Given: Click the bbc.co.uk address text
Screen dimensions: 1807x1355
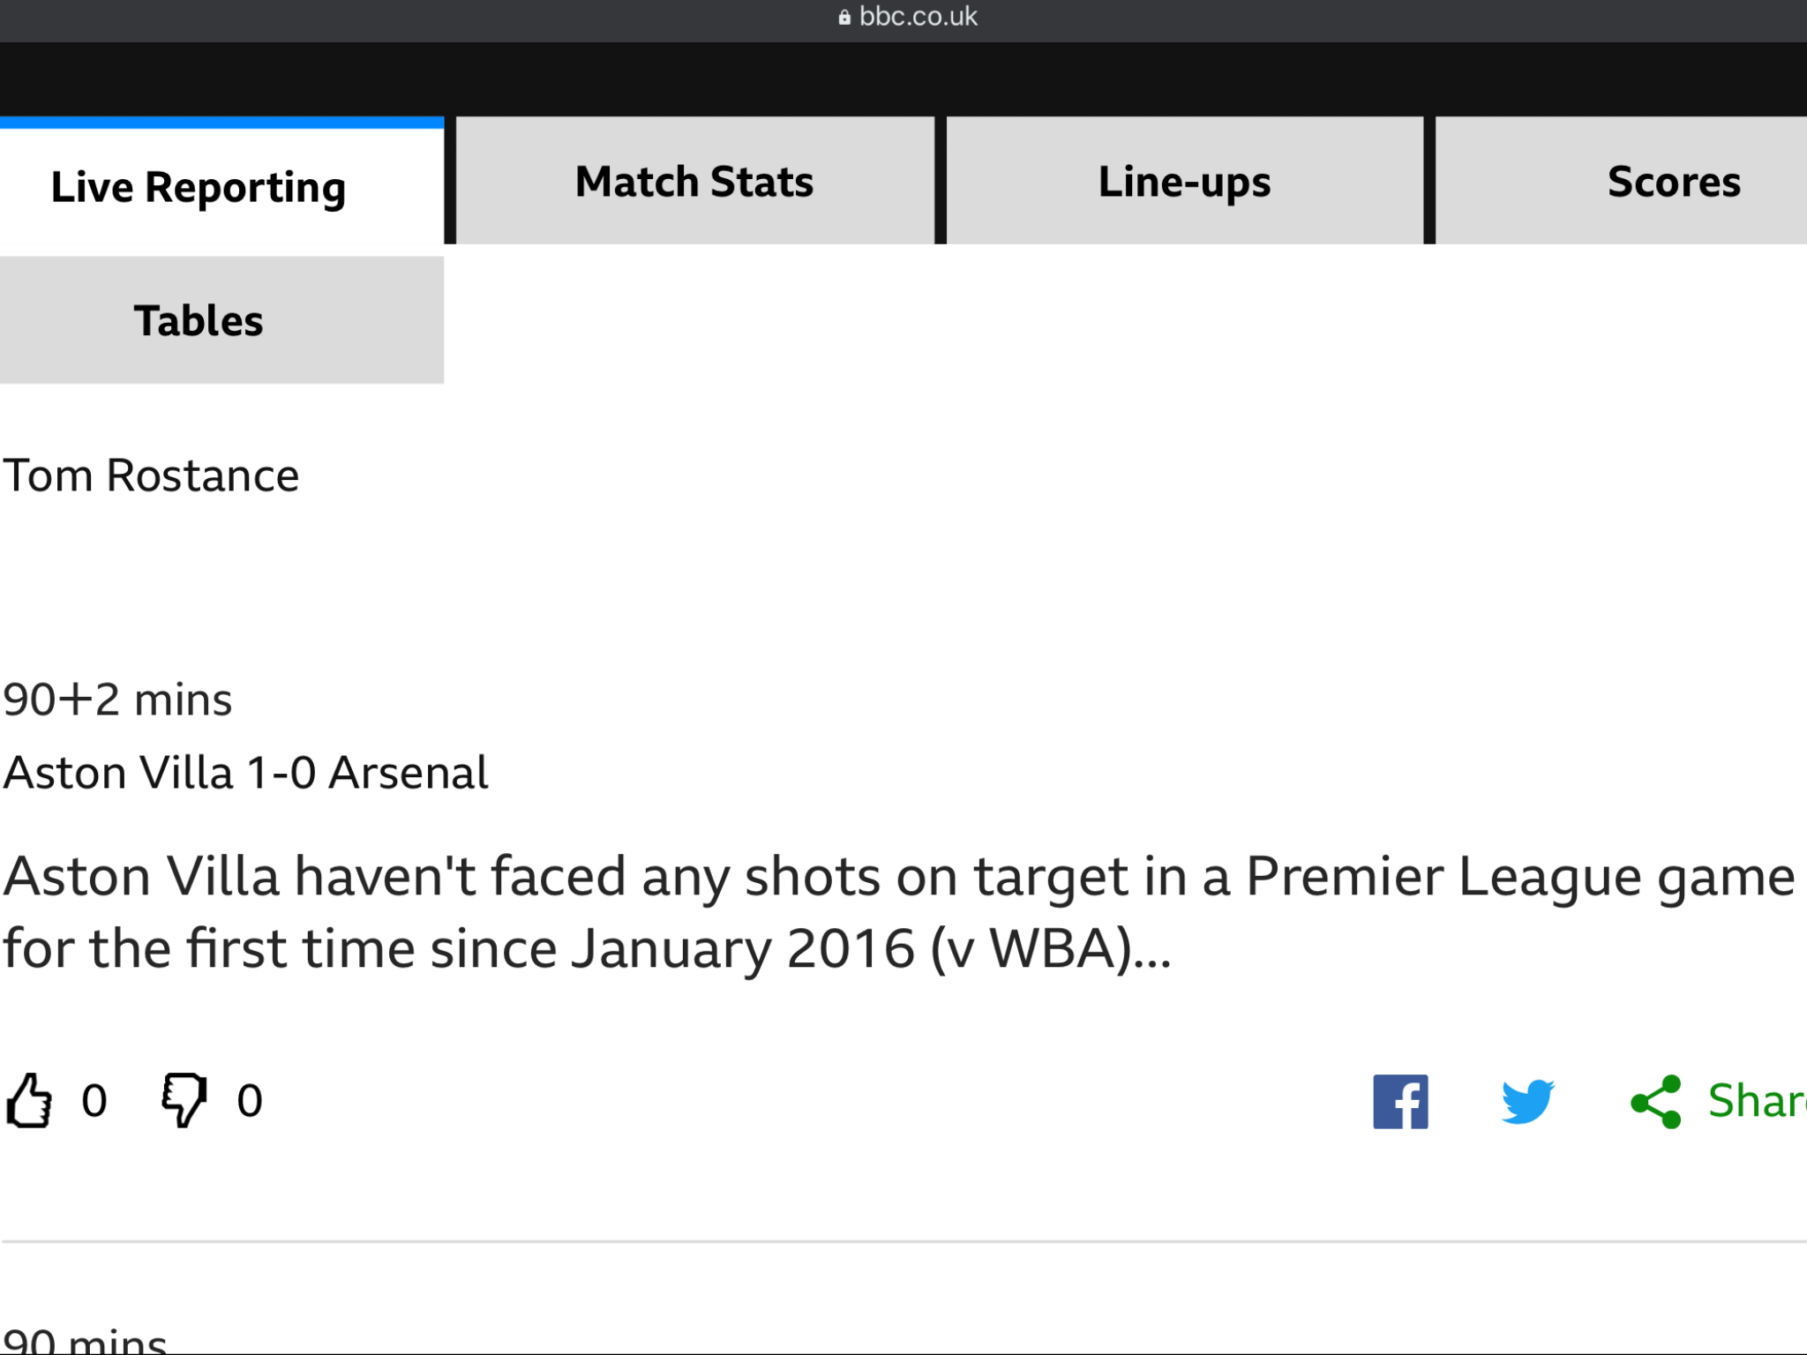Looking at the screenshot, I should pyautogui.click(x=918, y=17).
